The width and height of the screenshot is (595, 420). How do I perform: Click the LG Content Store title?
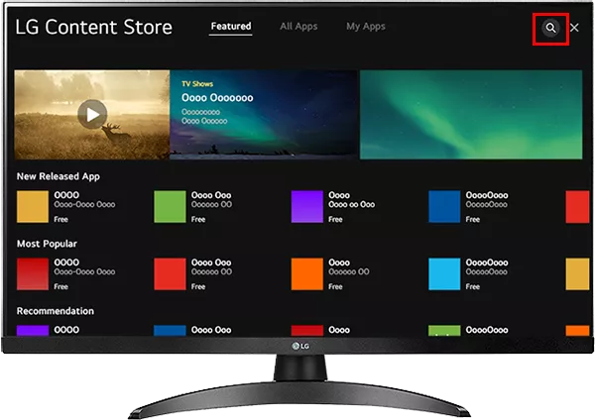pos(94,28)
